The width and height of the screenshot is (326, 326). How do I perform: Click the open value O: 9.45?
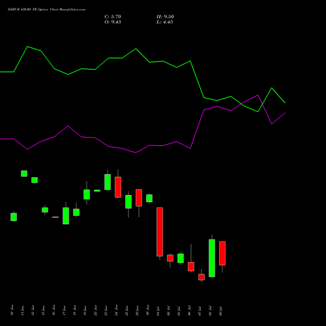[x=113, y=22]
